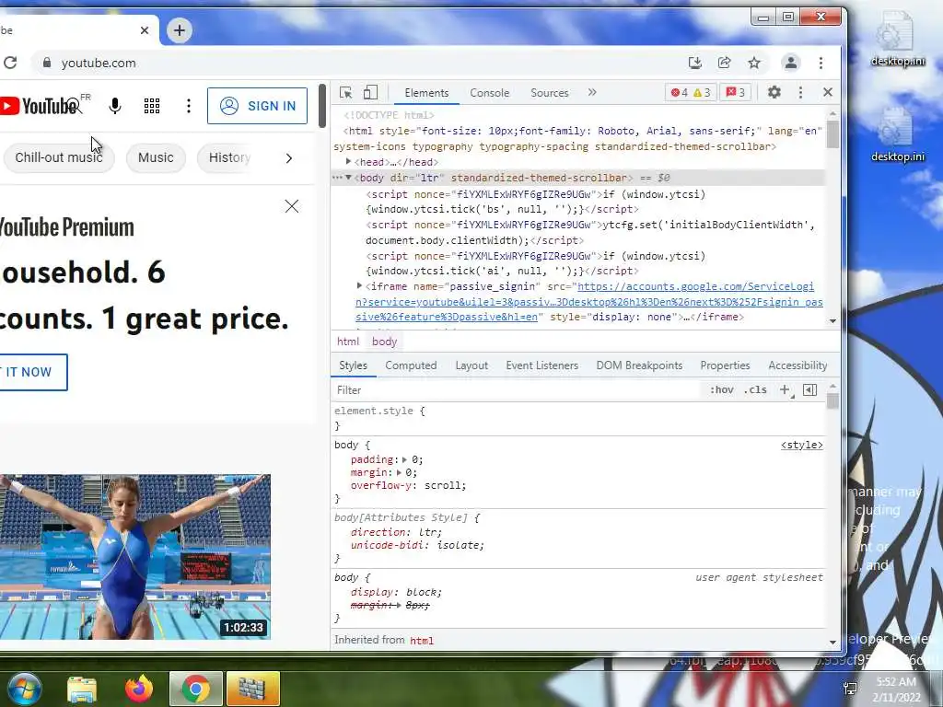
Task: Expand the padding shorthand triangle
Action: tap(404, 460)
